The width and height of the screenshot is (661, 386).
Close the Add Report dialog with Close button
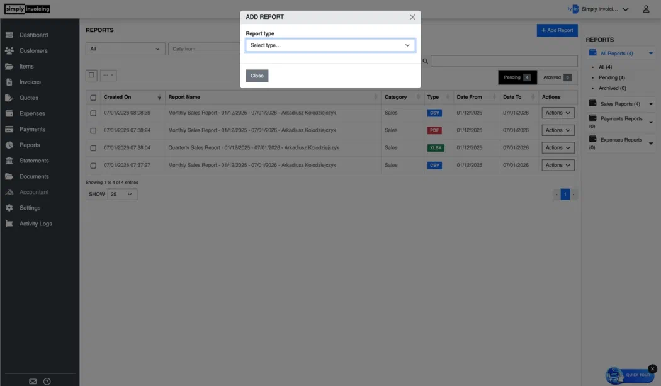(256, 75)
